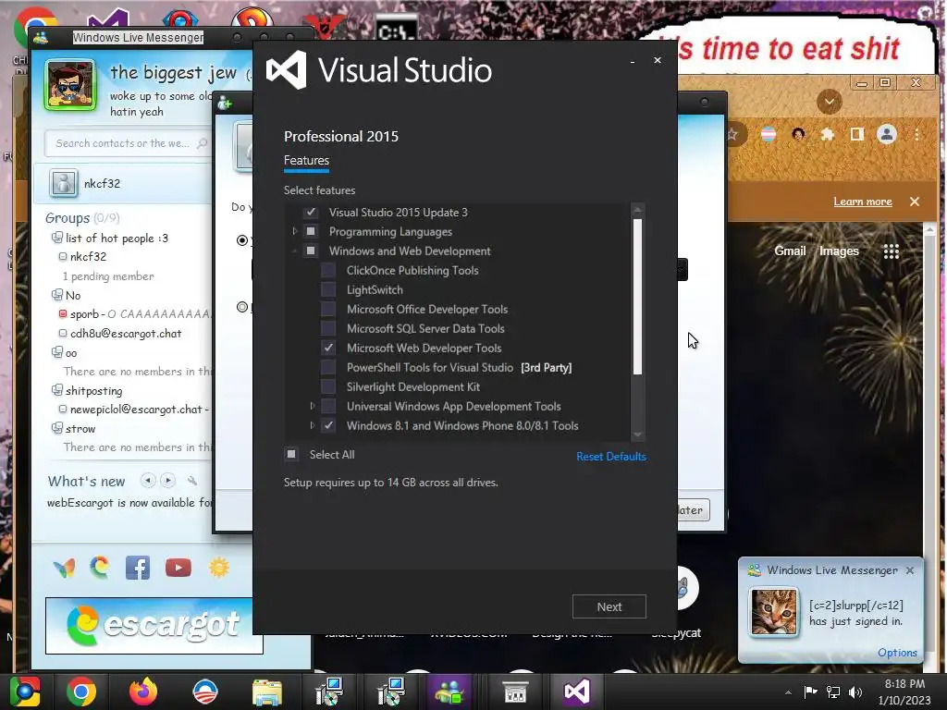947x710 pixels.
Task: Open Images link in Chrome
Action: click(839, 251)
